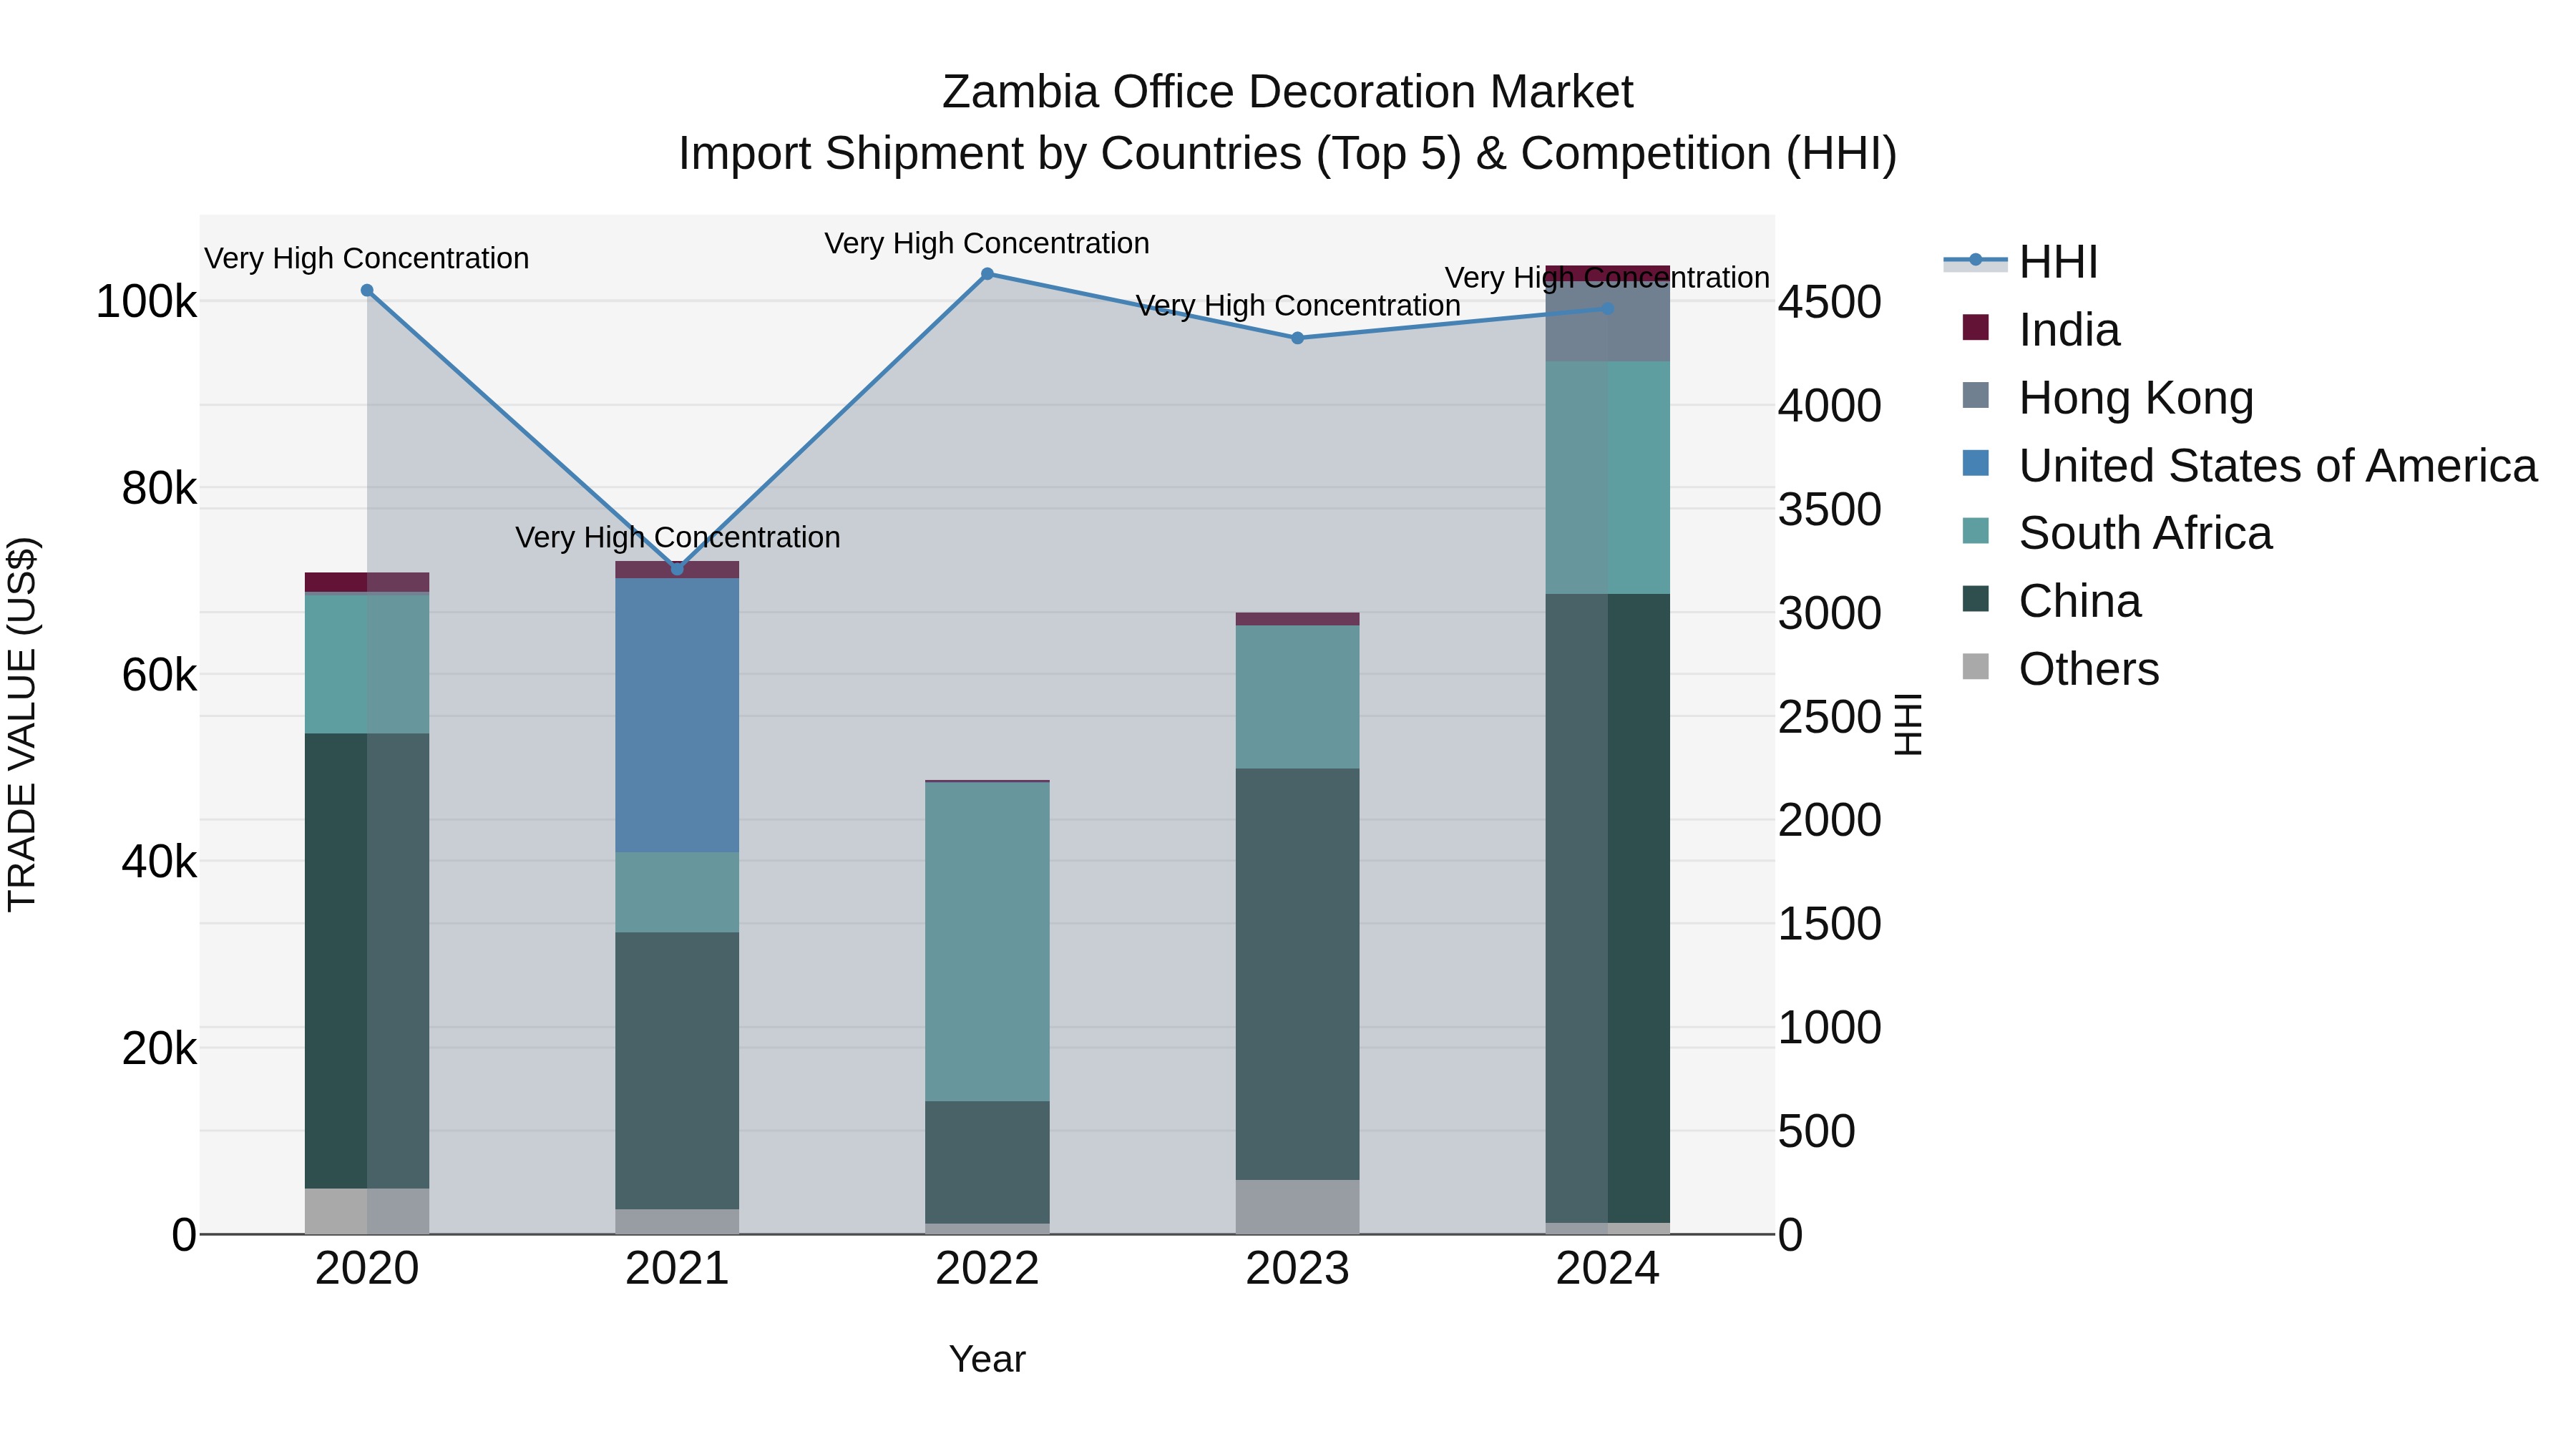Click the Year axis title

[987, 1360]
